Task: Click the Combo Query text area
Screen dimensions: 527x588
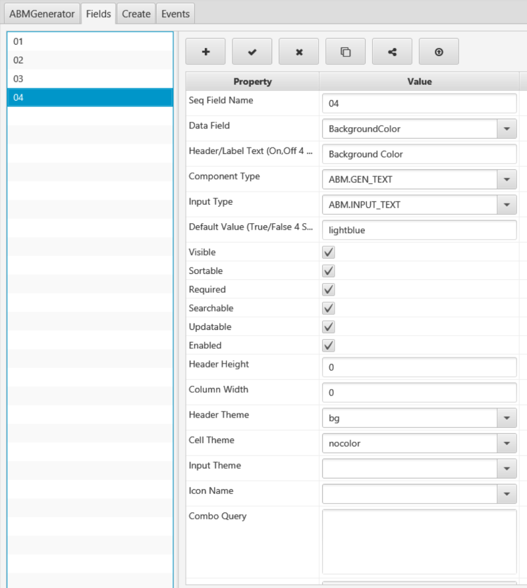Action: (x=420, y=541)
